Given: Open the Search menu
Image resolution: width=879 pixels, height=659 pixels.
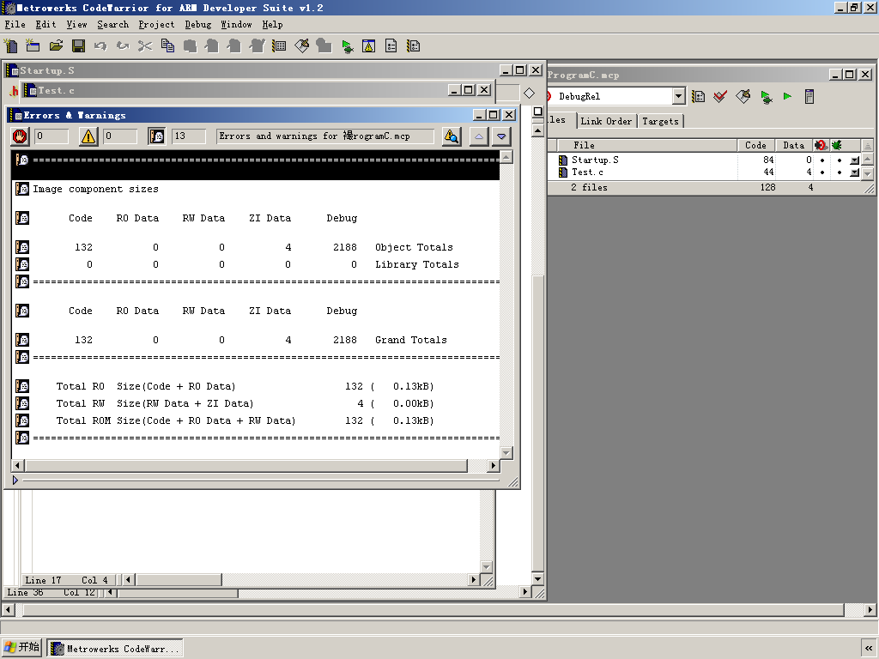Looking at the screenshot, I should [112, 25].
